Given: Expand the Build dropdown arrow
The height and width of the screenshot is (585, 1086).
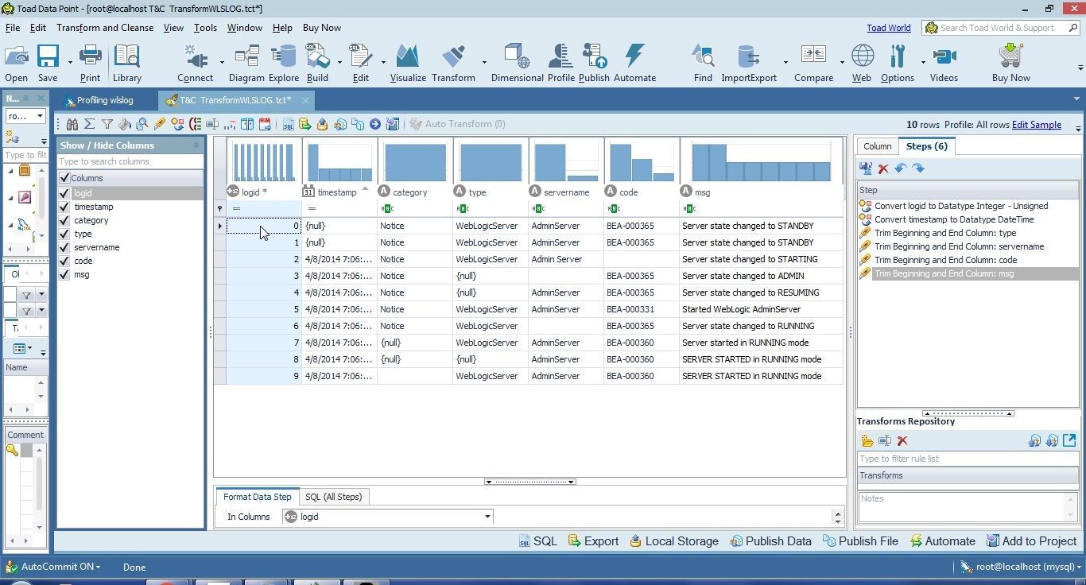Looking at the screenshot, I should (339, 62).
